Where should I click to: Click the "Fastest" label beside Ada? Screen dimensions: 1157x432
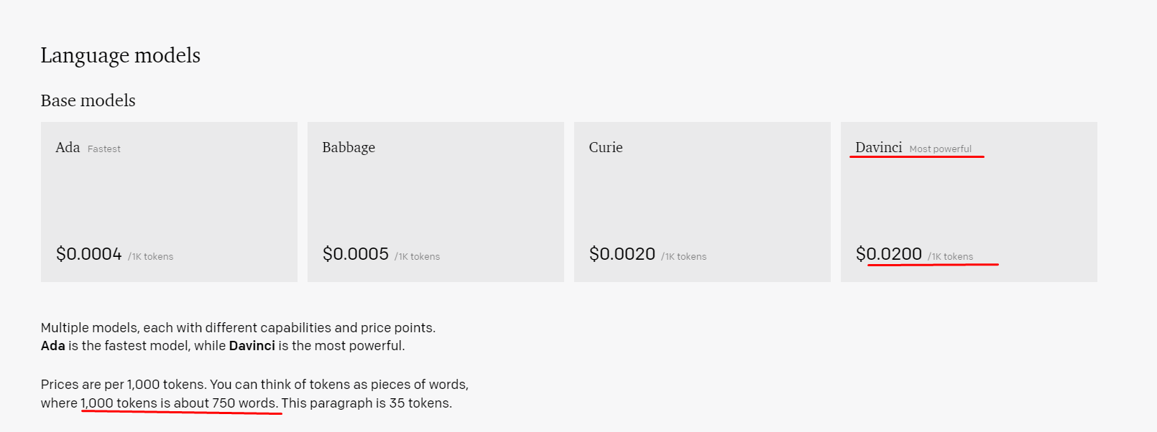[x=104, y=149]
